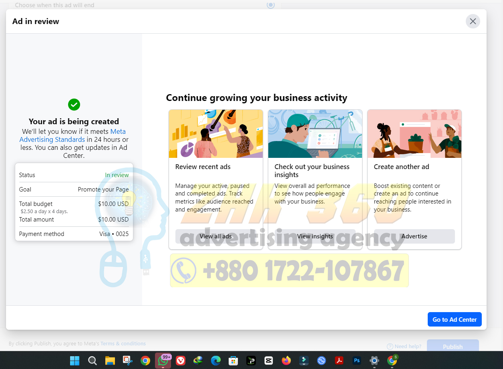Open Chrome profile S taskbar icon

tap(392, 361)
